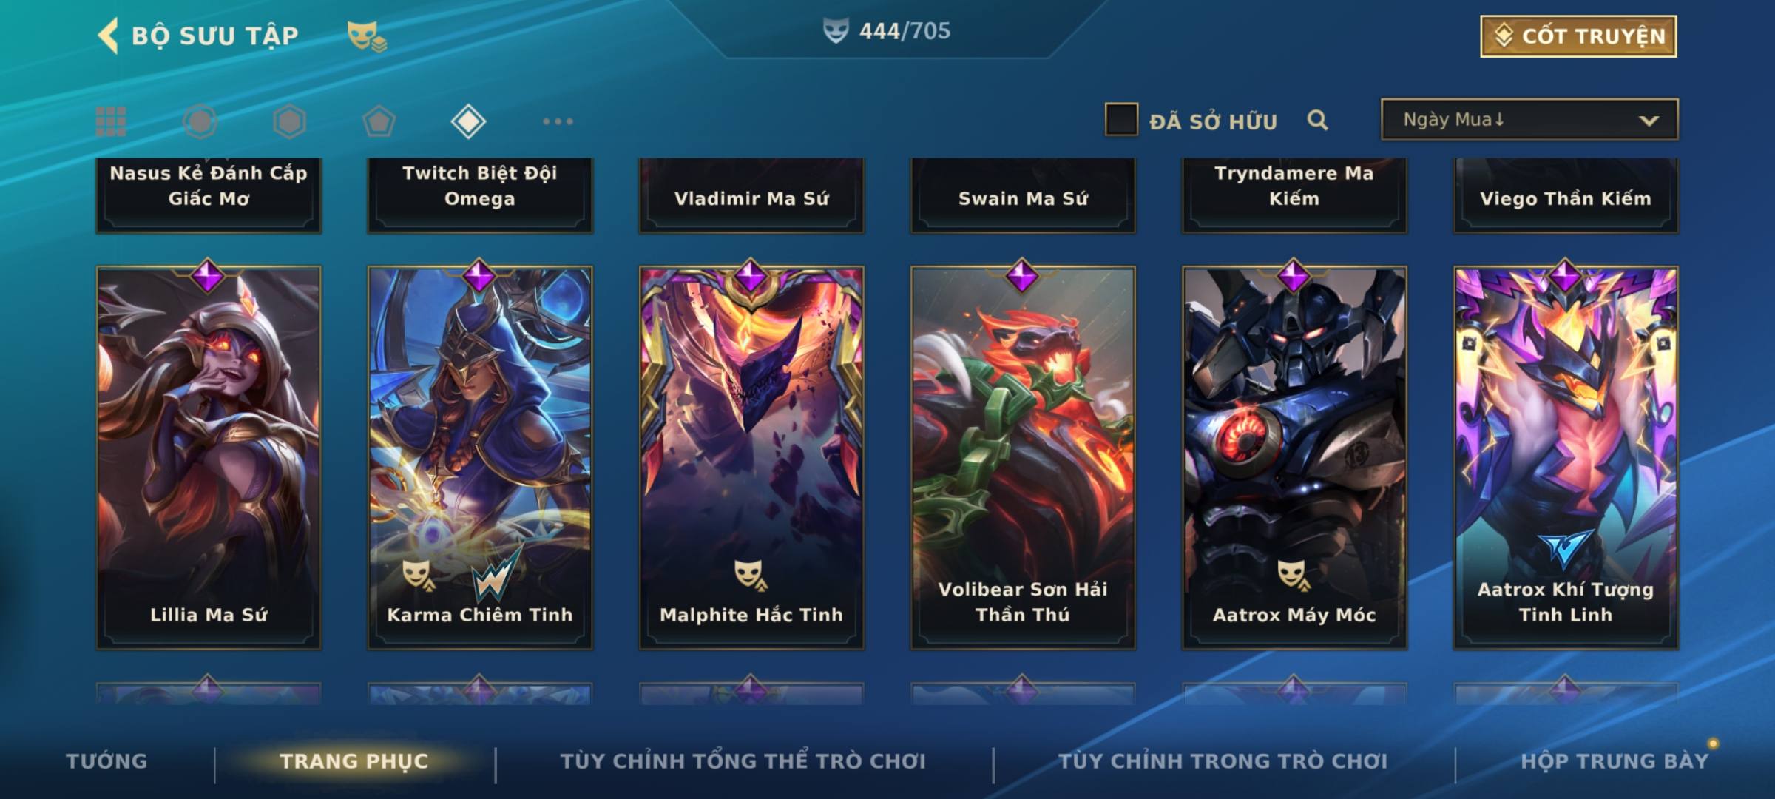Viewport: 1775px width, 799px height.
Task: Click the 444/705 skin count indicator
Action: 887,31
